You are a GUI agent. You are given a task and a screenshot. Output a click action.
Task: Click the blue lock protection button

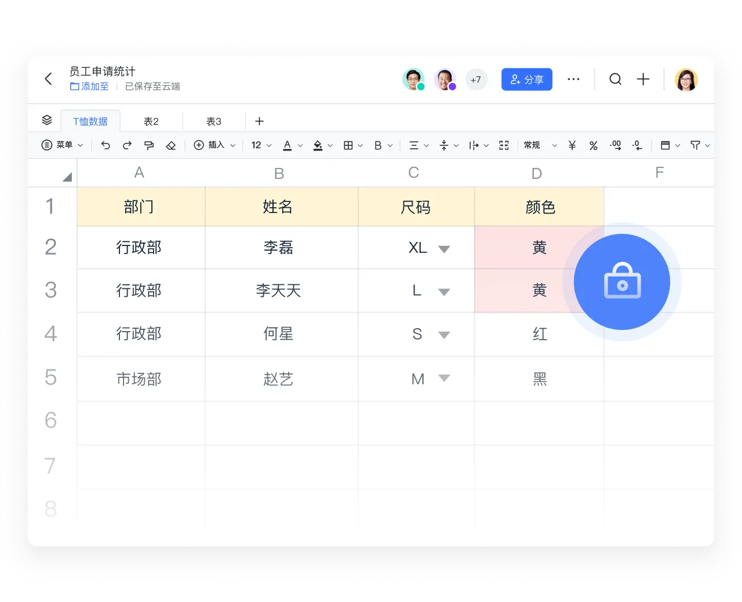[x=621, y=282]
